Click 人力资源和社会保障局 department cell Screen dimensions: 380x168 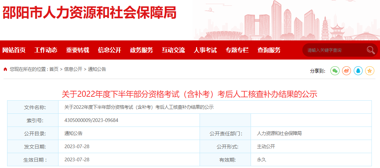point(279,133)
